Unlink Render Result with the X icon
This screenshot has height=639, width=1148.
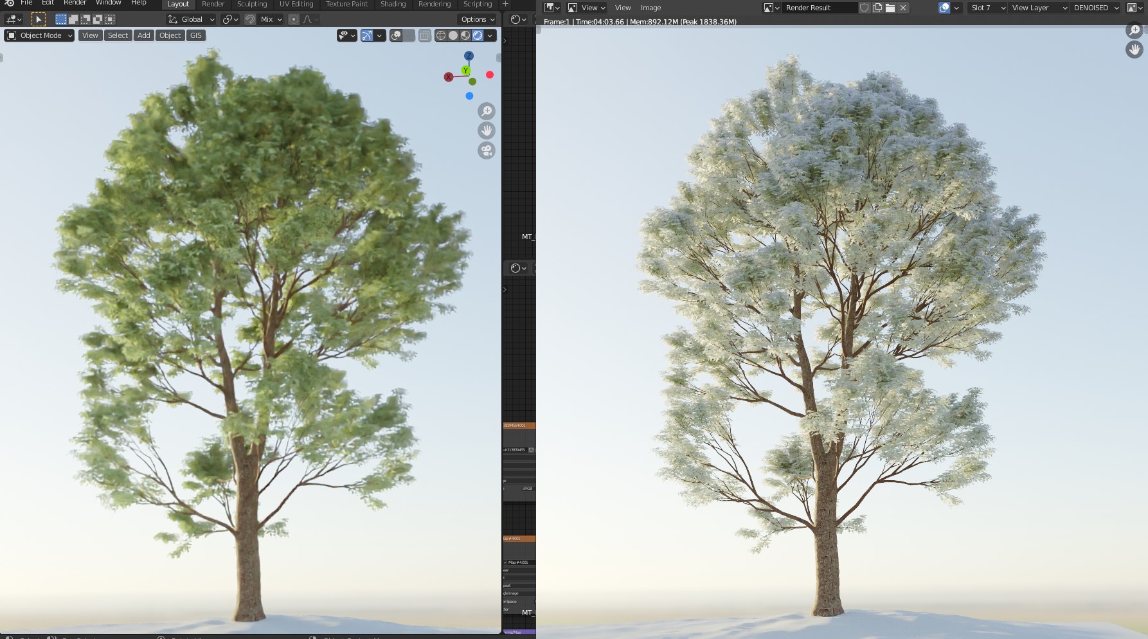(903, 8)
